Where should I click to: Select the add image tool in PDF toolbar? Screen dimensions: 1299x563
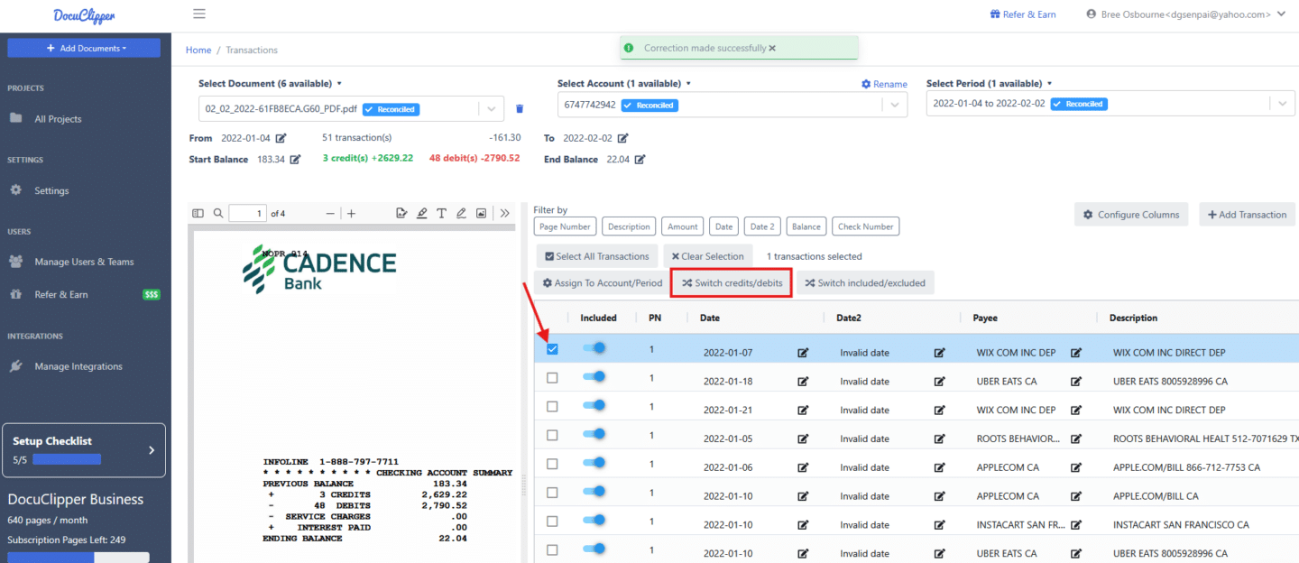coord(481,214)
